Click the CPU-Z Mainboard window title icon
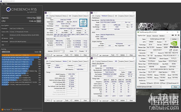181x112 pixels. click(x=92, y=13)
